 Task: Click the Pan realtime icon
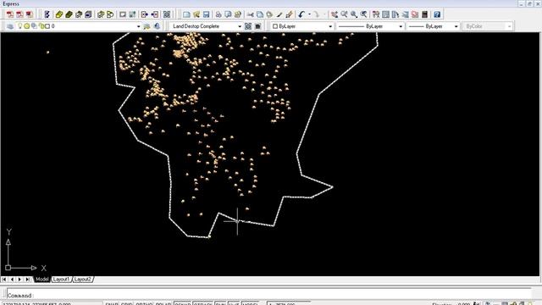(x=335, y=14)
